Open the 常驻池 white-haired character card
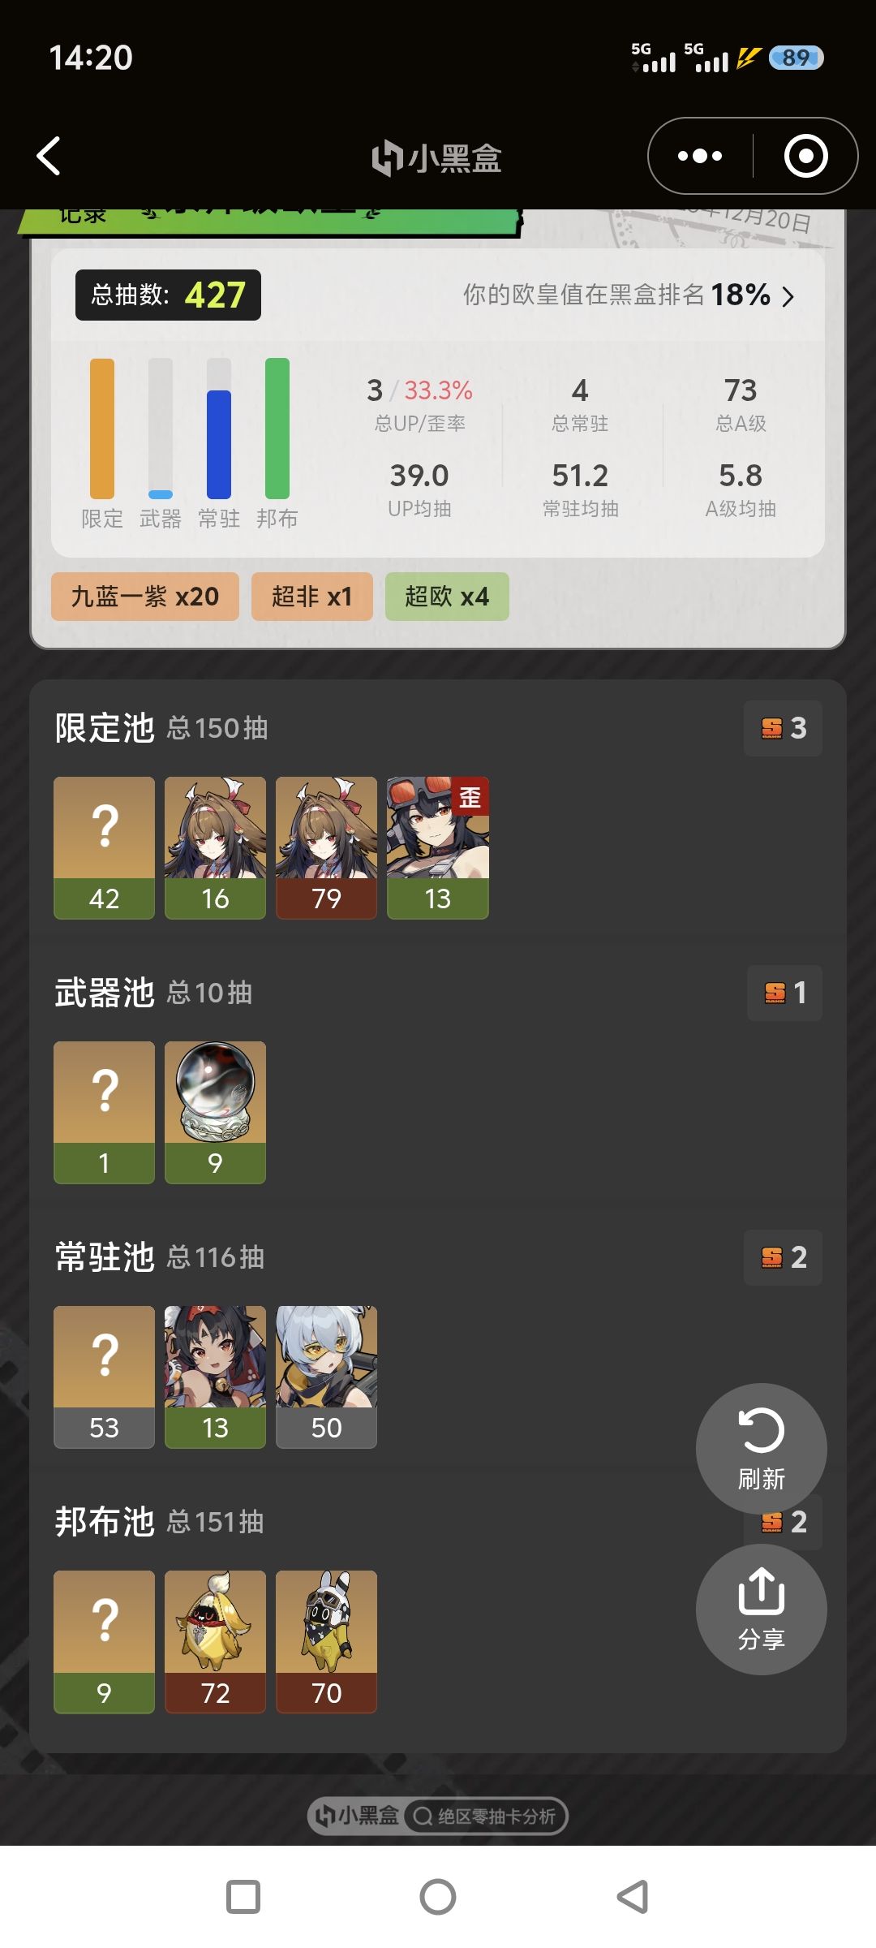The image size is (876, 1948). tap(326, 1377)
